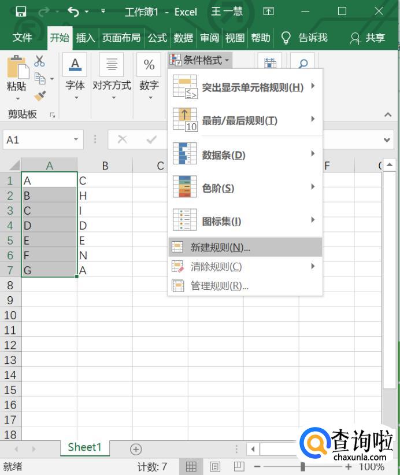Expand the 粘贴 dropdown arrow
This screenshot has height=475, width=400.
click(x=17, y=98)
